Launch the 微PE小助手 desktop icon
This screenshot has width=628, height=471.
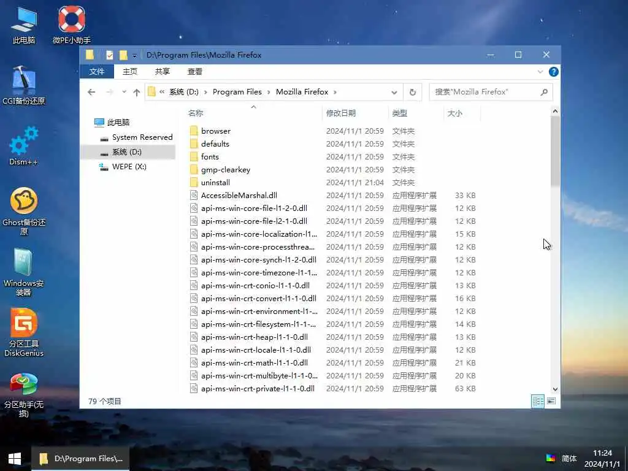tap(72, 24)
